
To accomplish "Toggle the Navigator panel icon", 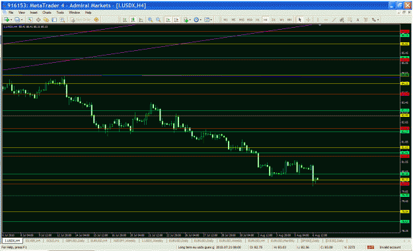I will [x=46, y=20].
